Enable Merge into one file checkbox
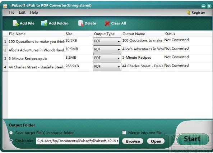The image size is (213, 153). (124, 132)
